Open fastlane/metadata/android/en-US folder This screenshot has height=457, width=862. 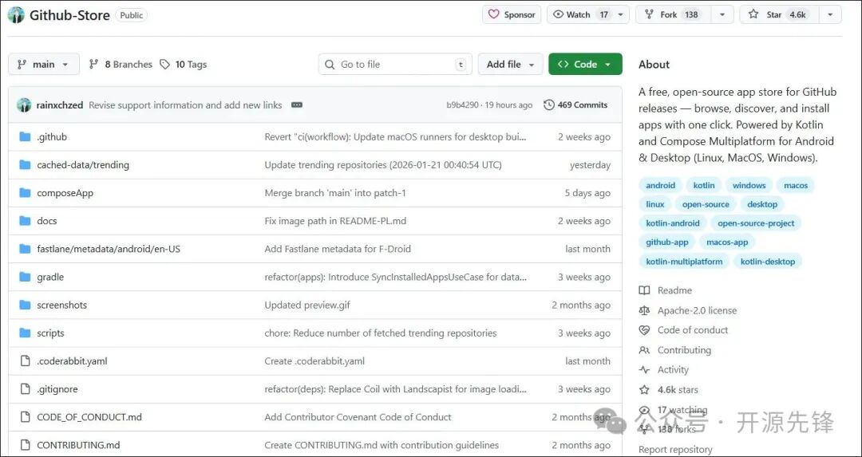[109, 249]
